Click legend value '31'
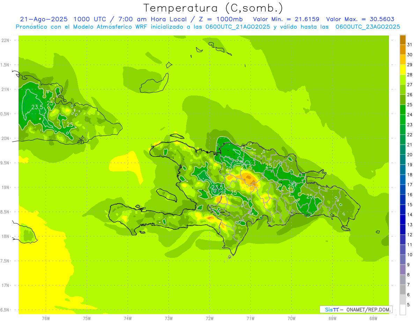 pos(410,45)
